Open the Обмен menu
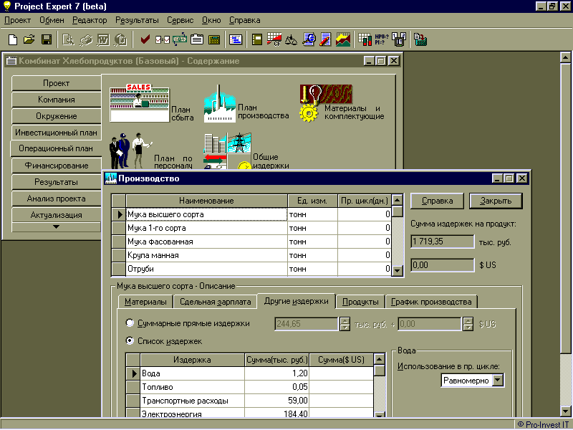This screenshot has width=573, height=430. (52, 20)
